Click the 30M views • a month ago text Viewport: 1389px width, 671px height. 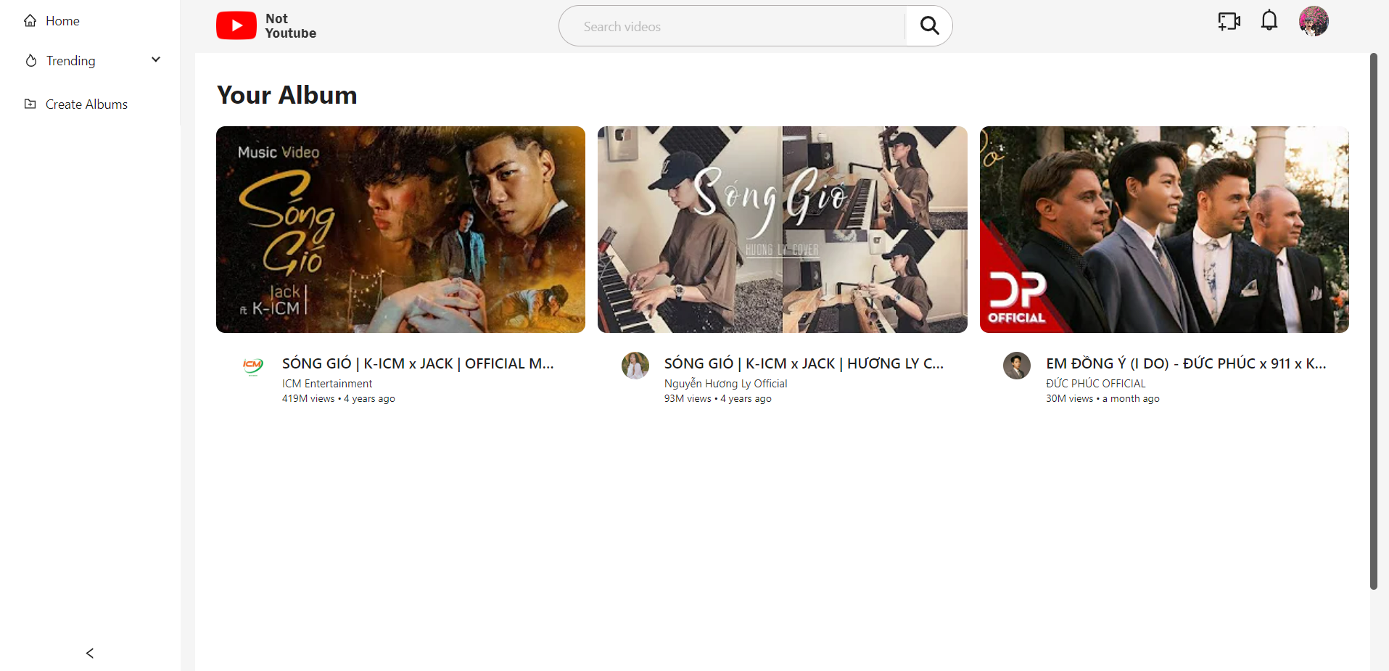point(1102,399)
